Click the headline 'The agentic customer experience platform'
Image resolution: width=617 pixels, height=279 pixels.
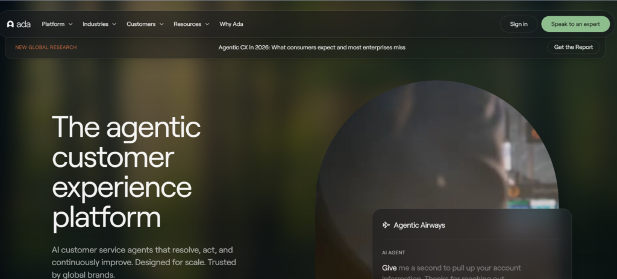(x=127, y=172)
